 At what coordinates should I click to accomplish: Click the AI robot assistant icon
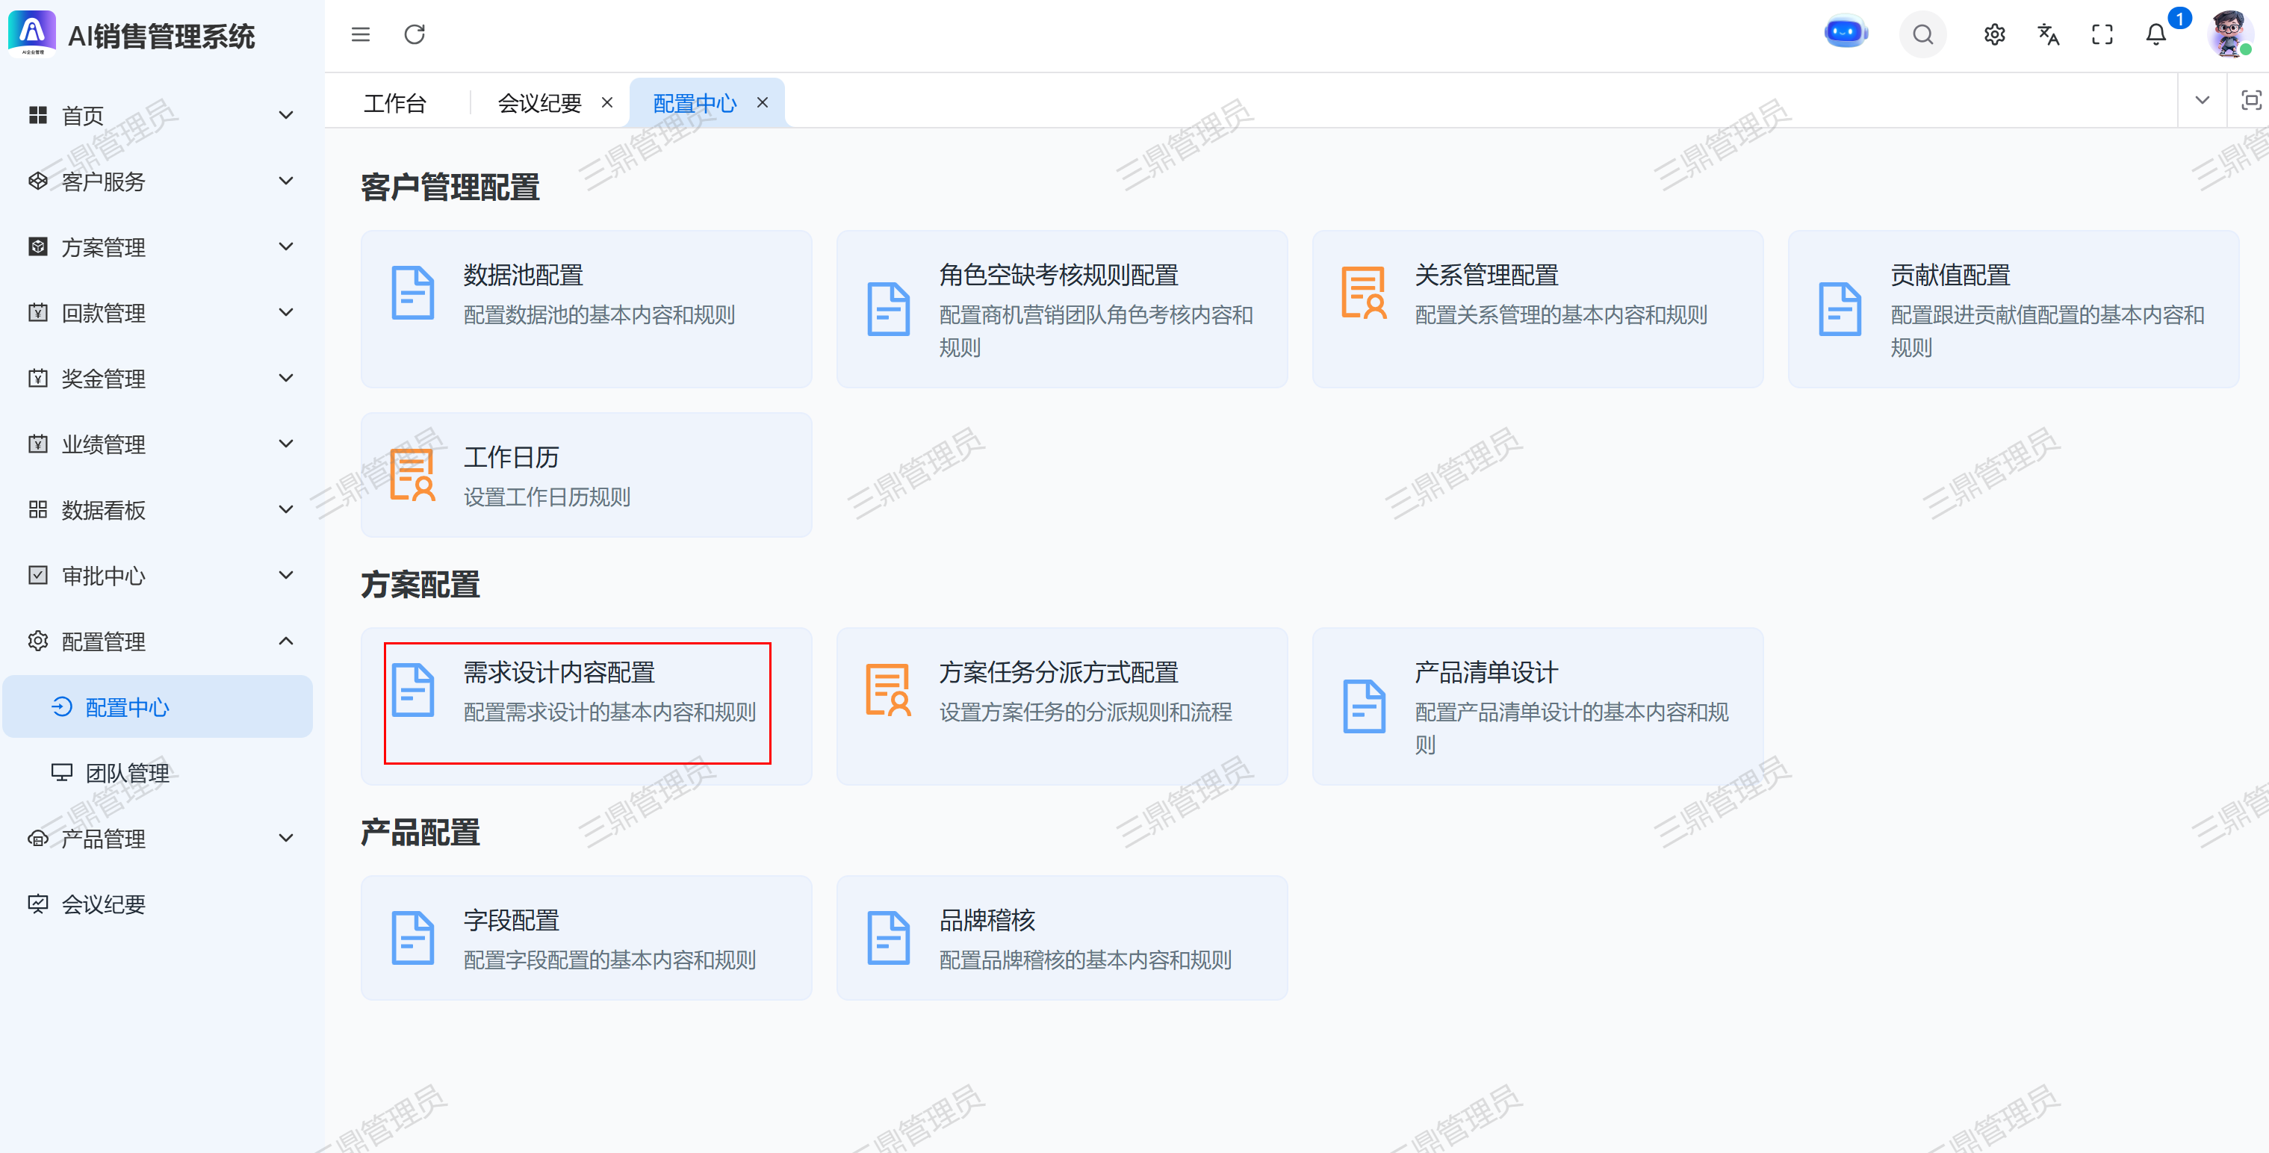point(1845,34)
